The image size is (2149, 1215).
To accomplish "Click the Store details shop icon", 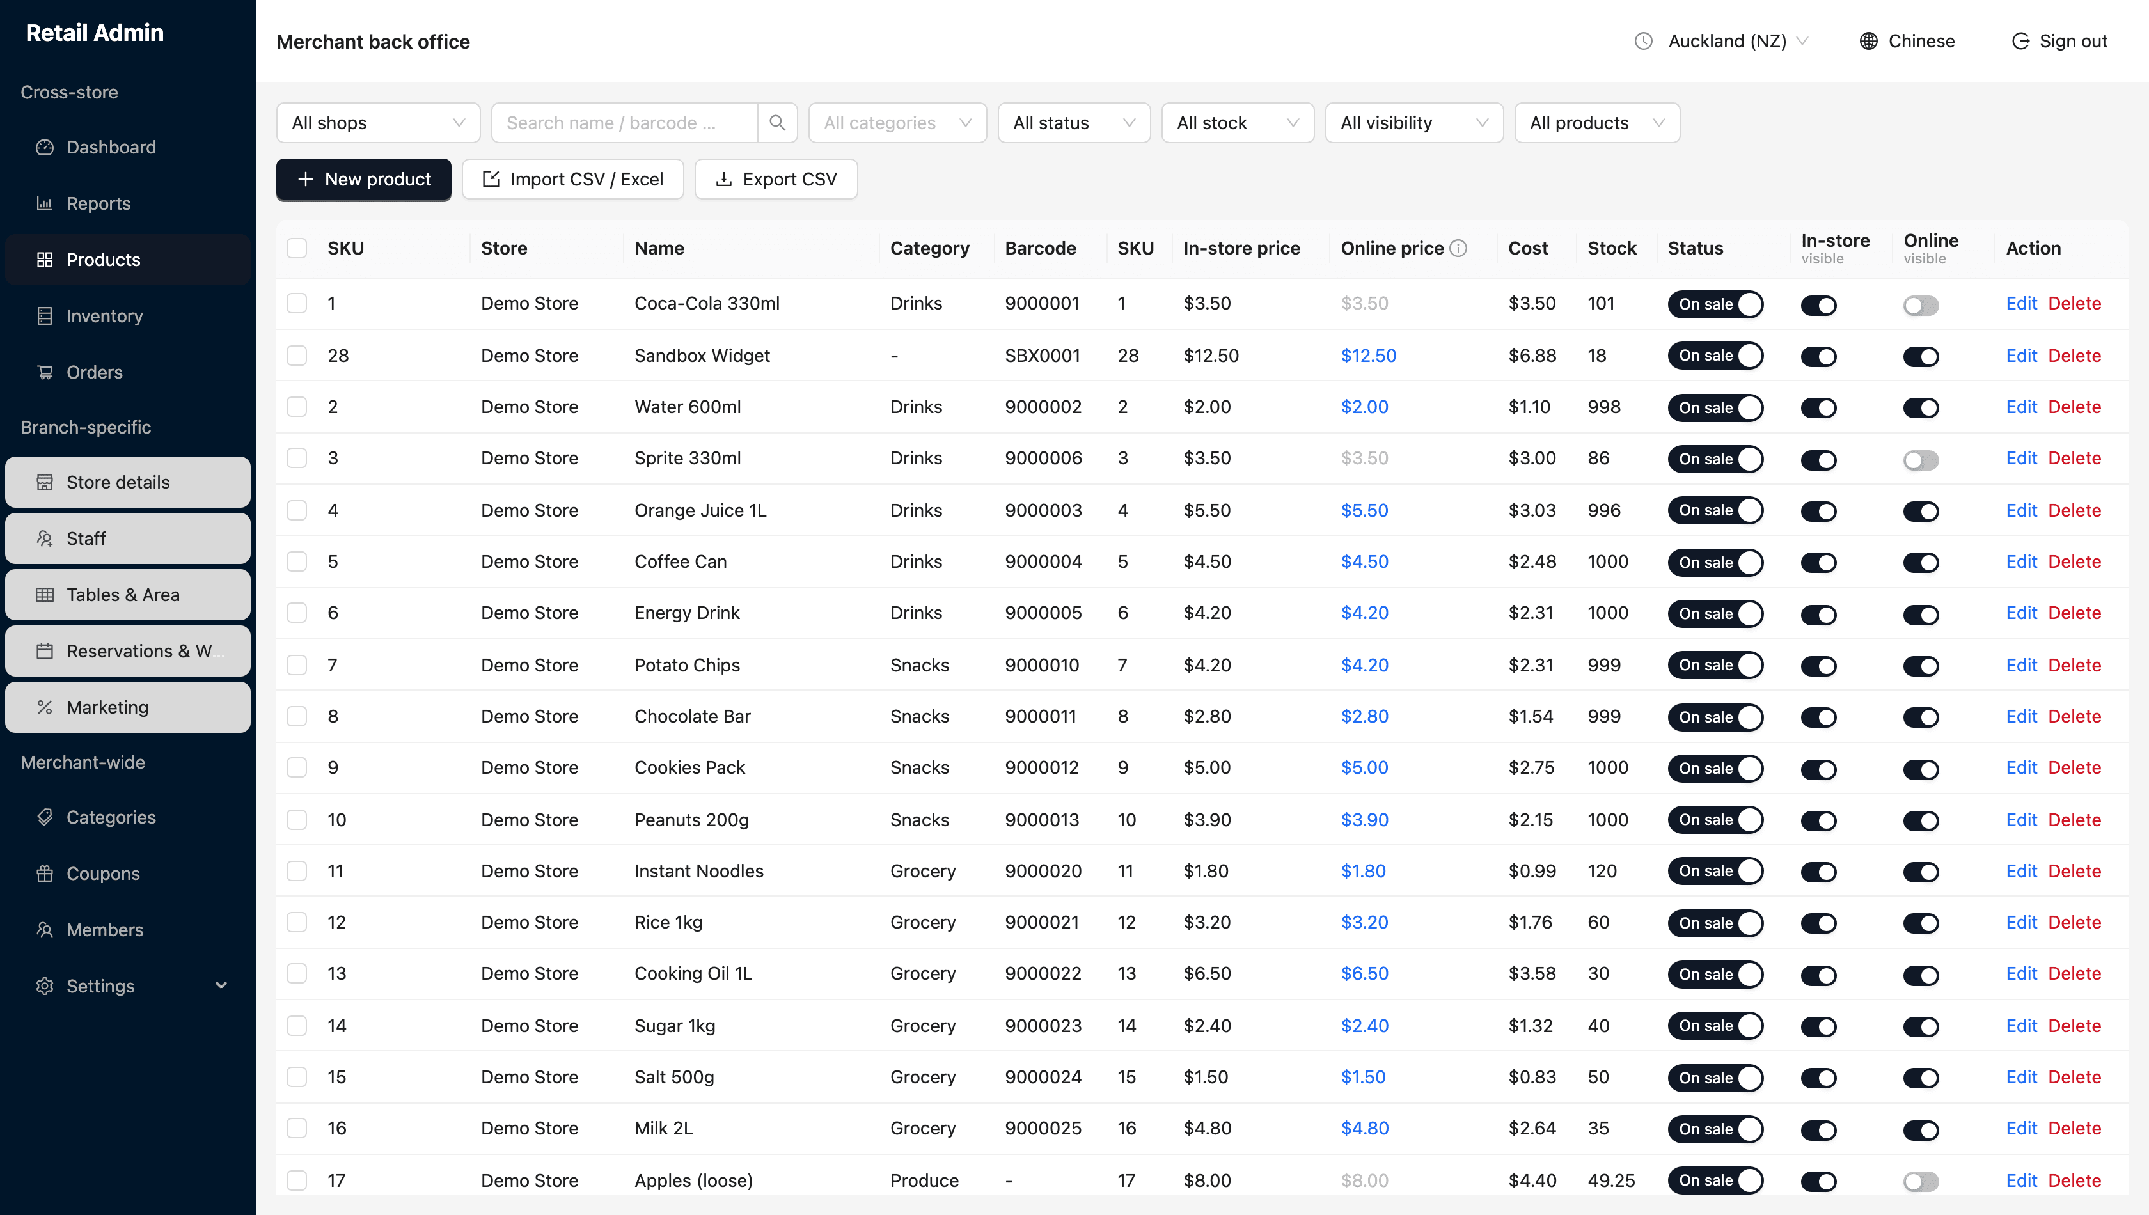I will click(x=45, y=482).
